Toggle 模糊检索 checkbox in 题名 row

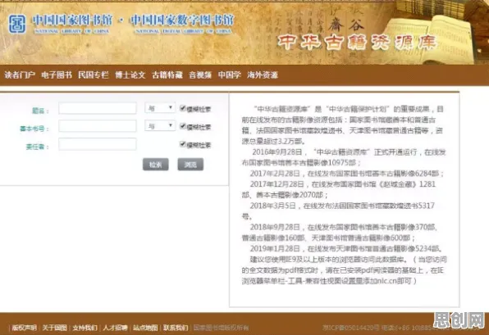pyautogui.click(x=183, y=108)
